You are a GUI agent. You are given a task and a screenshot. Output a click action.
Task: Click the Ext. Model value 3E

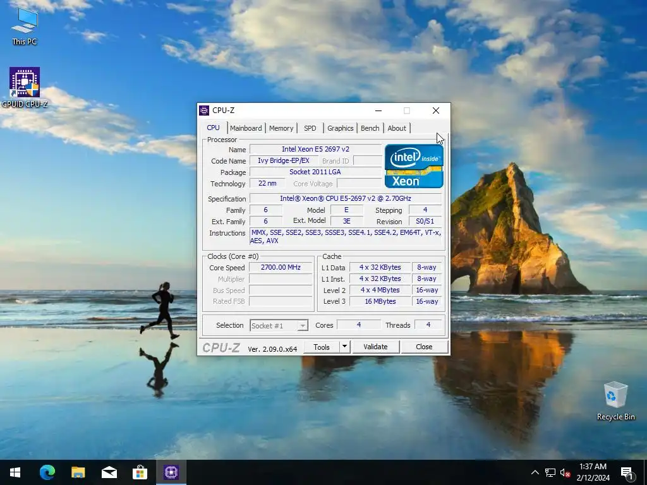(347, 222)
